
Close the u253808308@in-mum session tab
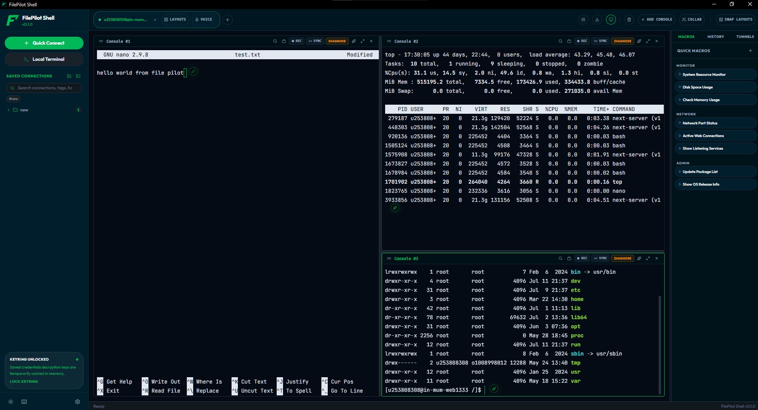[x=155, y=19]
